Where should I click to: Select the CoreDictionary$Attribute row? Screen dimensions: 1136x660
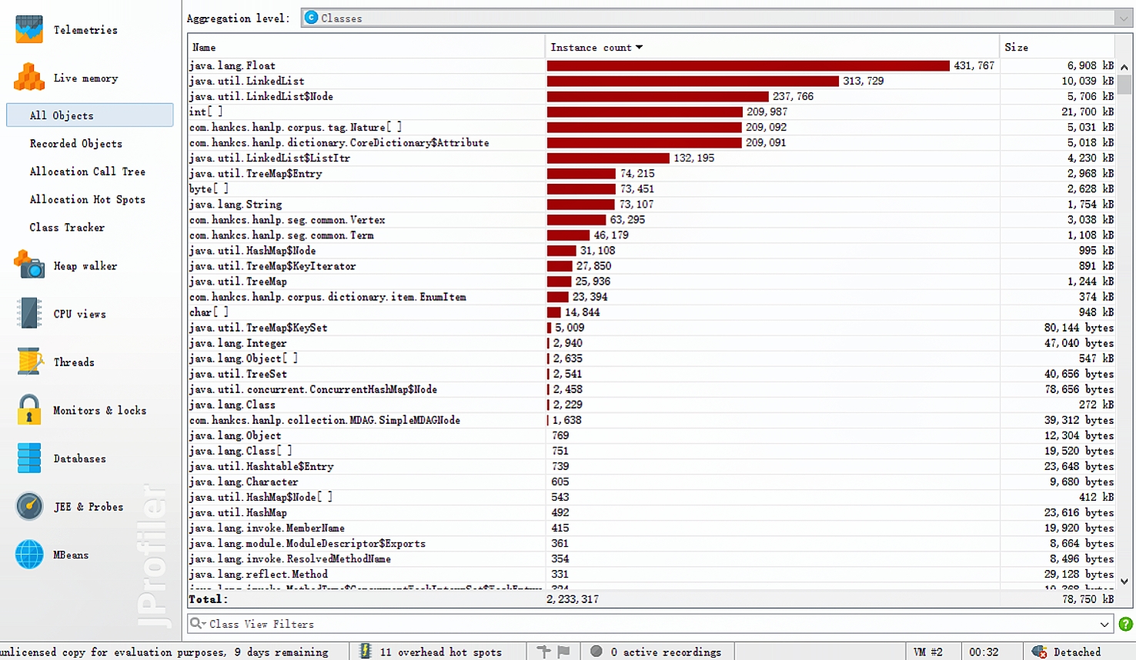pos(652,143)
